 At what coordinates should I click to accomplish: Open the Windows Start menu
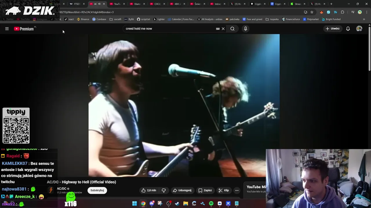coord(134,203)
